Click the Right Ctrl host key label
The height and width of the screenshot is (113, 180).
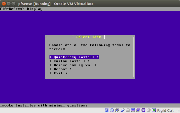[165, 110]
